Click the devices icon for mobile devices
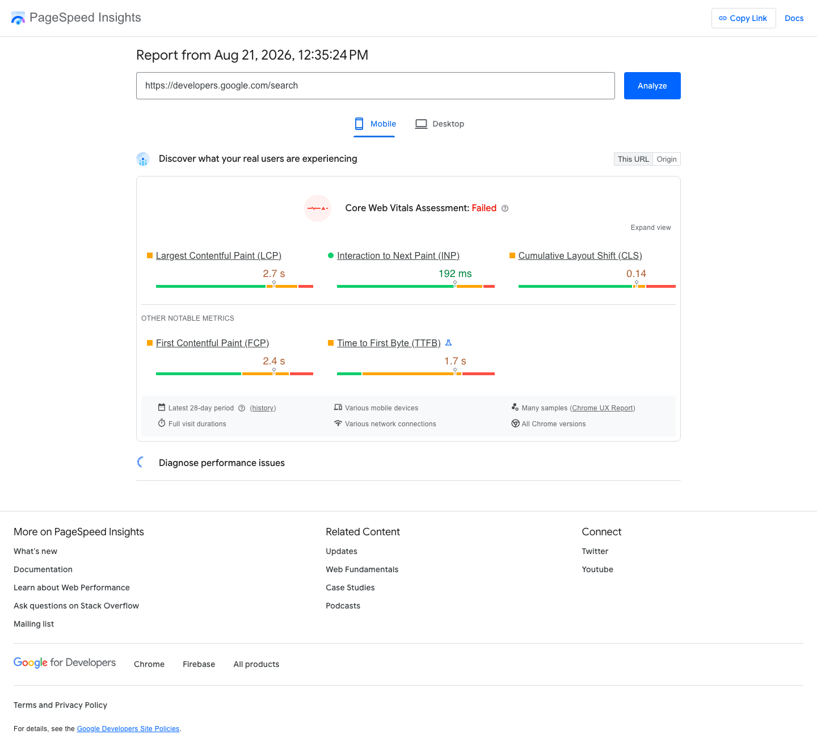The image size is (817, 747). pos(338,408)
